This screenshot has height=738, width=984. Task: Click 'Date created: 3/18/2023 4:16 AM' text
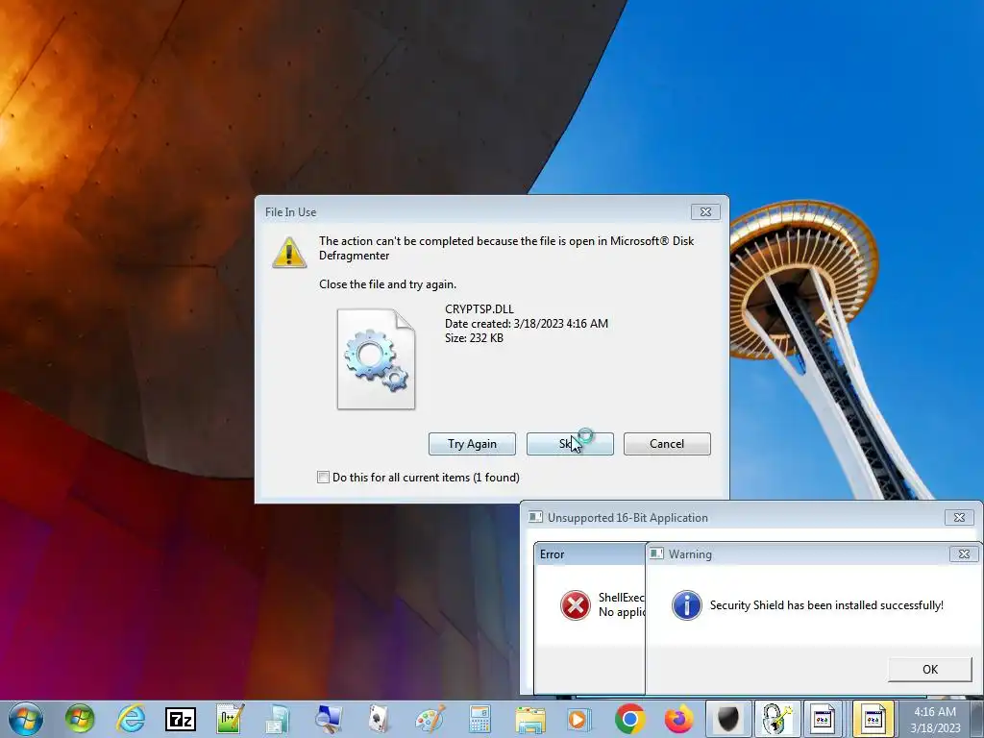click(527, 323)
